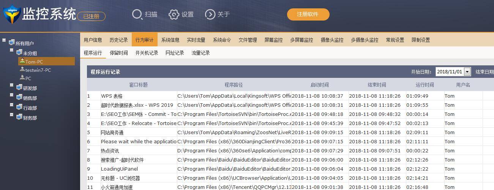The image size is (494, 190).
Task: Select the 研发部 tree label
Action: [x=30, y=88]
